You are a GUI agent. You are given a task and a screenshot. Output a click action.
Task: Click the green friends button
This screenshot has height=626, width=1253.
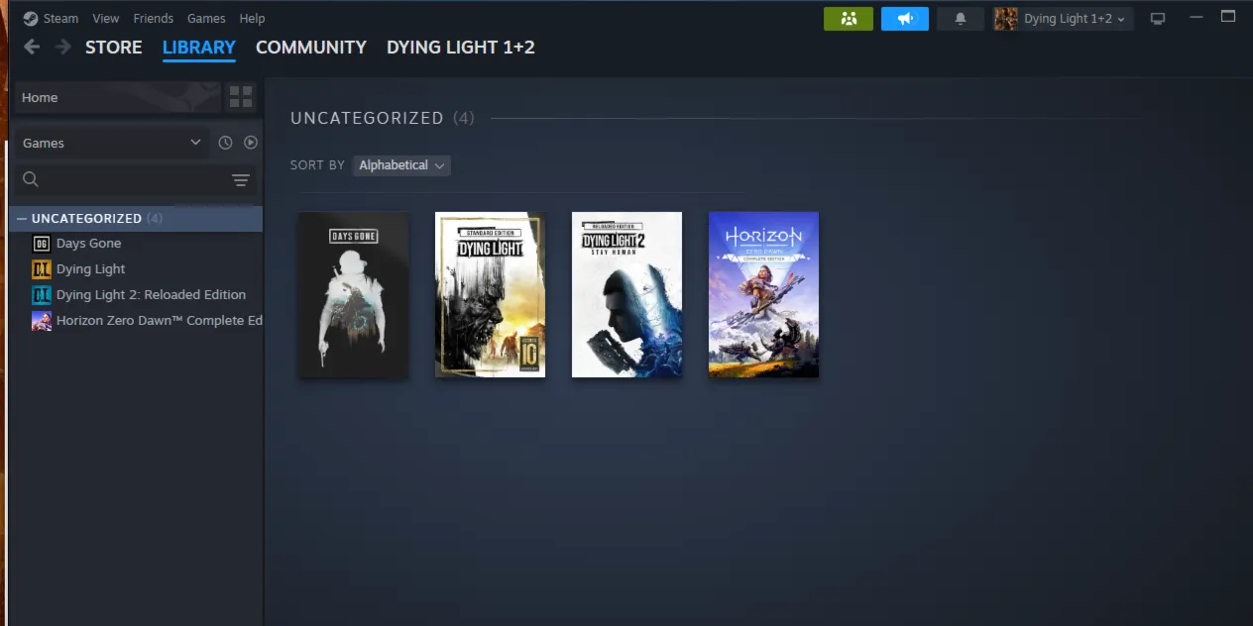coord(849,19)
